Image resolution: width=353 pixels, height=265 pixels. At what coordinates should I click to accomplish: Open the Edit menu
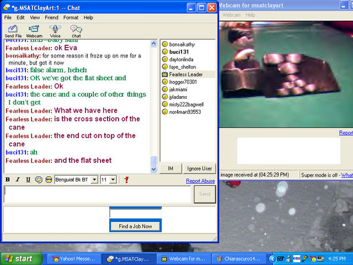(x=20, y=18)
